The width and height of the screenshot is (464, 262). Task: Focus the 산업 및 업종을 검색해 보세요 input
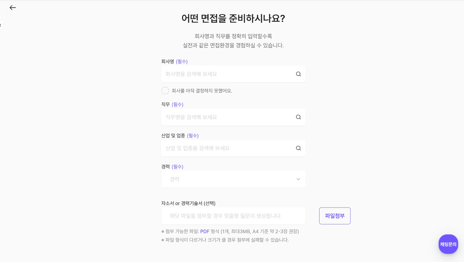233,148
